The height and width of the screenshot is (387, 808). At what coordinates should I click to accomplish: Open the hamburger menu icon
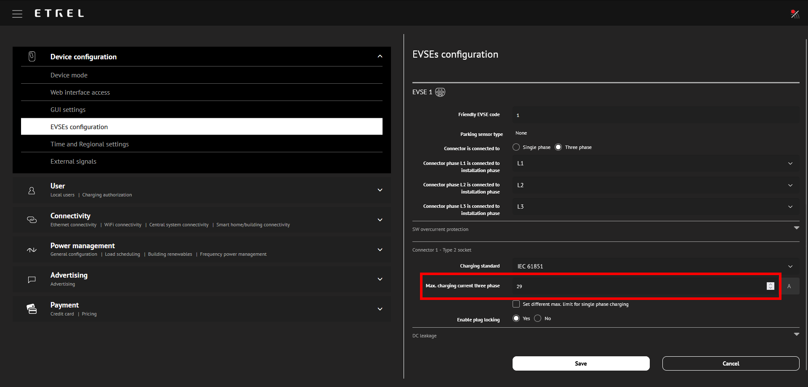point(17,14)
